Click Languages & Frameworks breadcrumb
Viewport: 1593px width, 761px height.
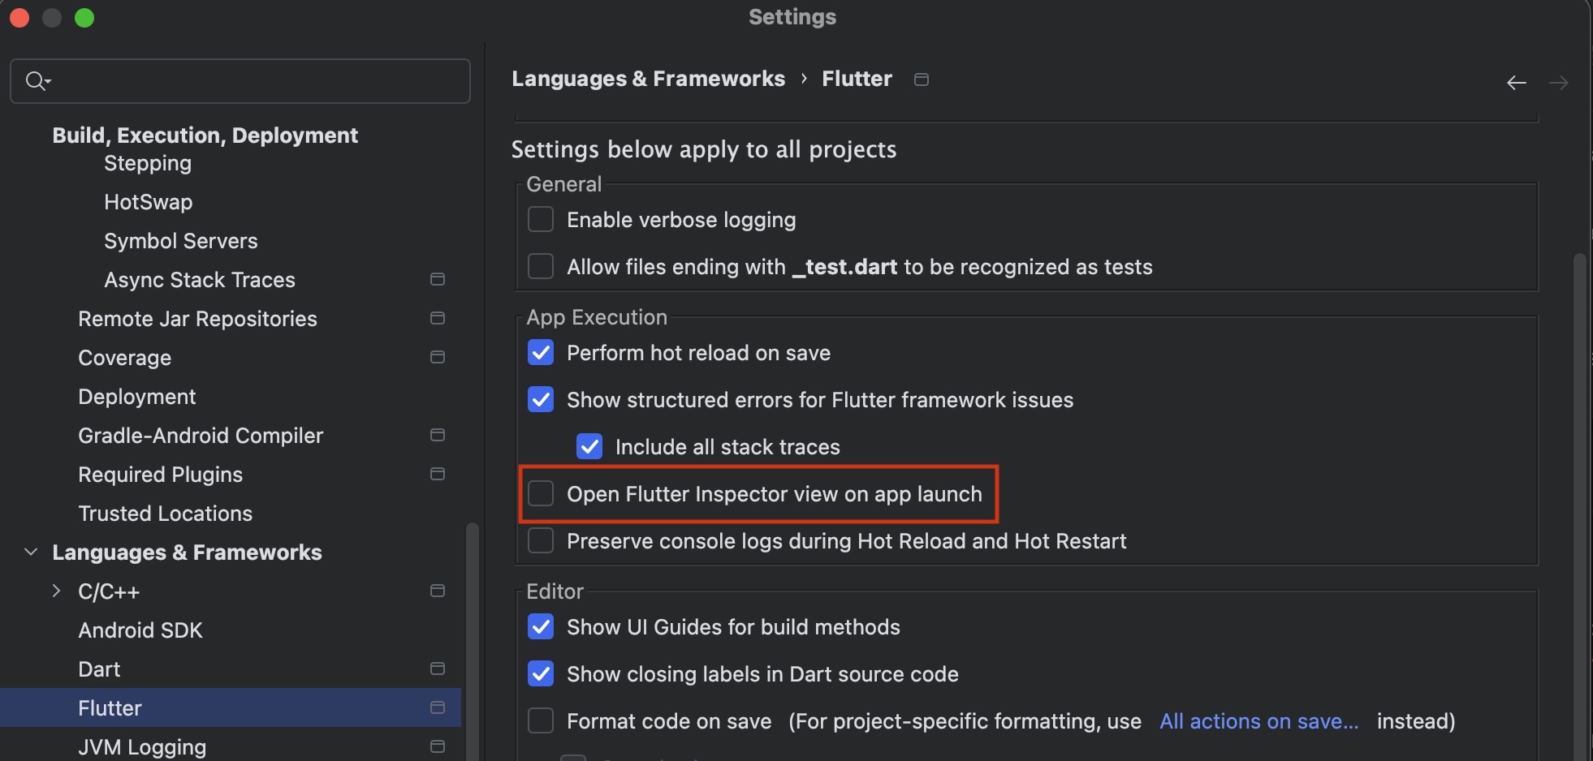pyautogui.click(x=648, y=79)
